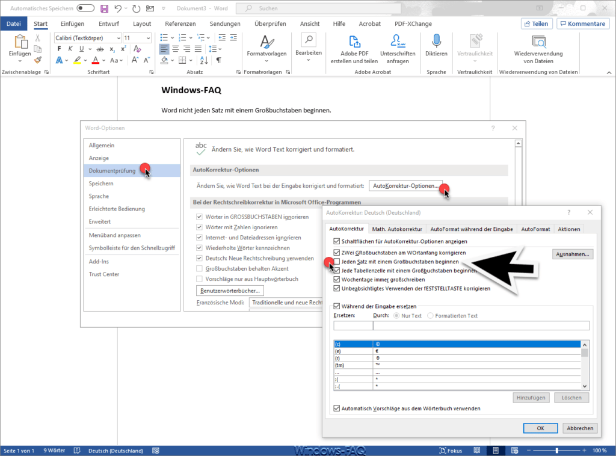Open the Datei tab

pyautogui.click(x=13, y=23)
